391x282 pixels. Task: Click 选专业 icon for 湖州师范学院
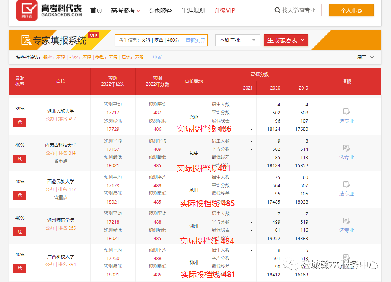pyautogui.click(x=346, y=221)
